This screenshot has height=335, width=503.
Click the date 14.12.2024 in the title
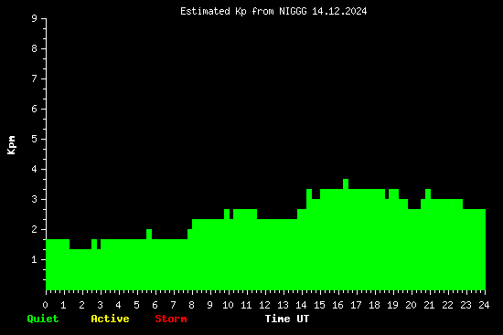tap(339, 12)
